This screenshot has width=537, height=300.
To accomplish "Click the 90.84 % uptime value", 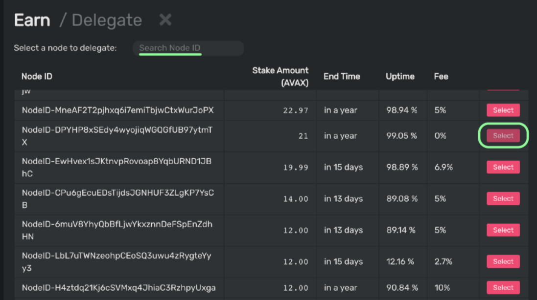I will [402, 288].
